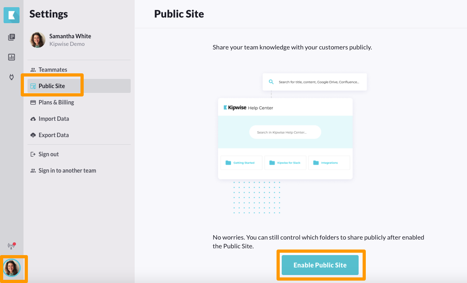Open the Teammates settings section
The width and height of the screenshot is (467, 283).
[x=52, y=69]
